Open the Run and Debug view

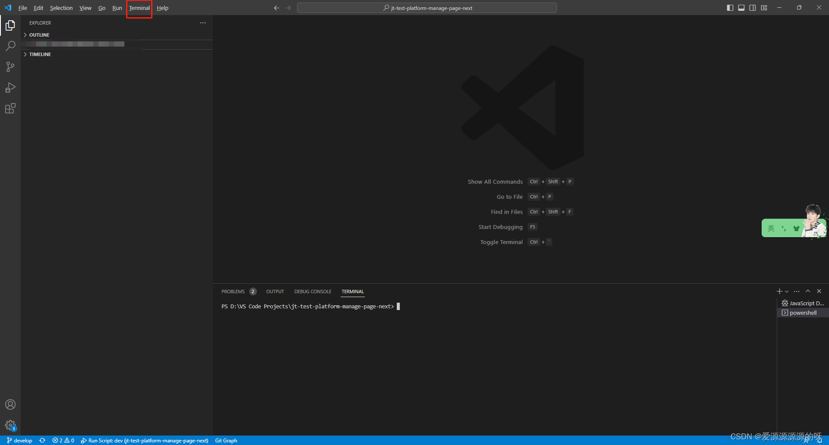click(10, 88)
